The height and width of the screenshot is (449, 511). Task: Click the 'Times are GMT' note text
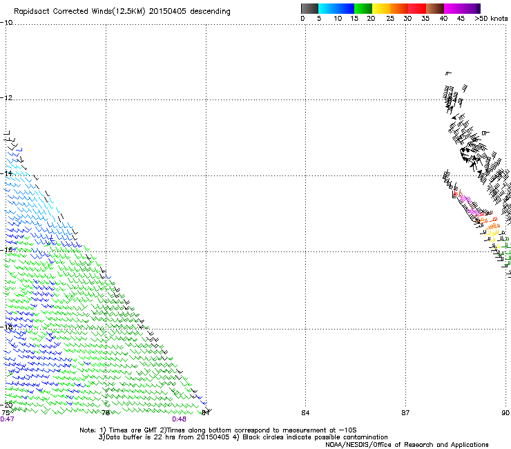coord(133,430)
